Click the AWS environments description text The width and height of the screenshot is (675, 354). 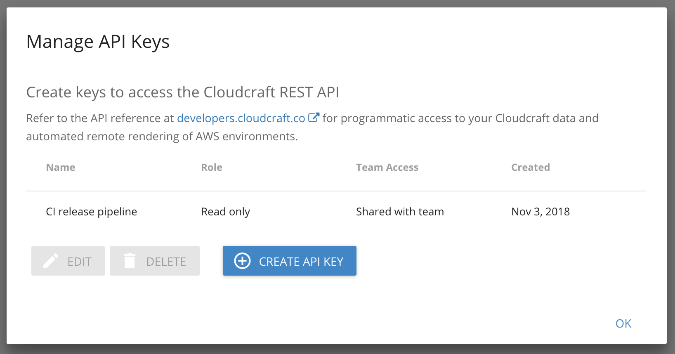162,137
